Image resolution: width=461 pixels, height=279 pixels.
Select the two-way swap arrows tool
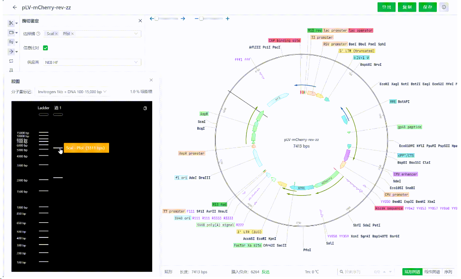[x=11, y=42]
